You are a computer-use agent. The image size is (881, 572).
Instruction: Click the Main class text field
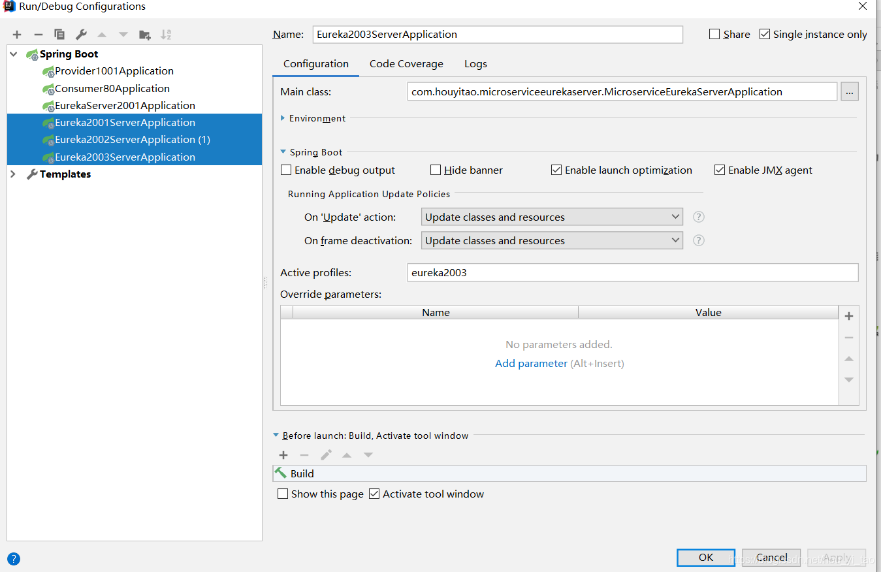tap(622, 92)
